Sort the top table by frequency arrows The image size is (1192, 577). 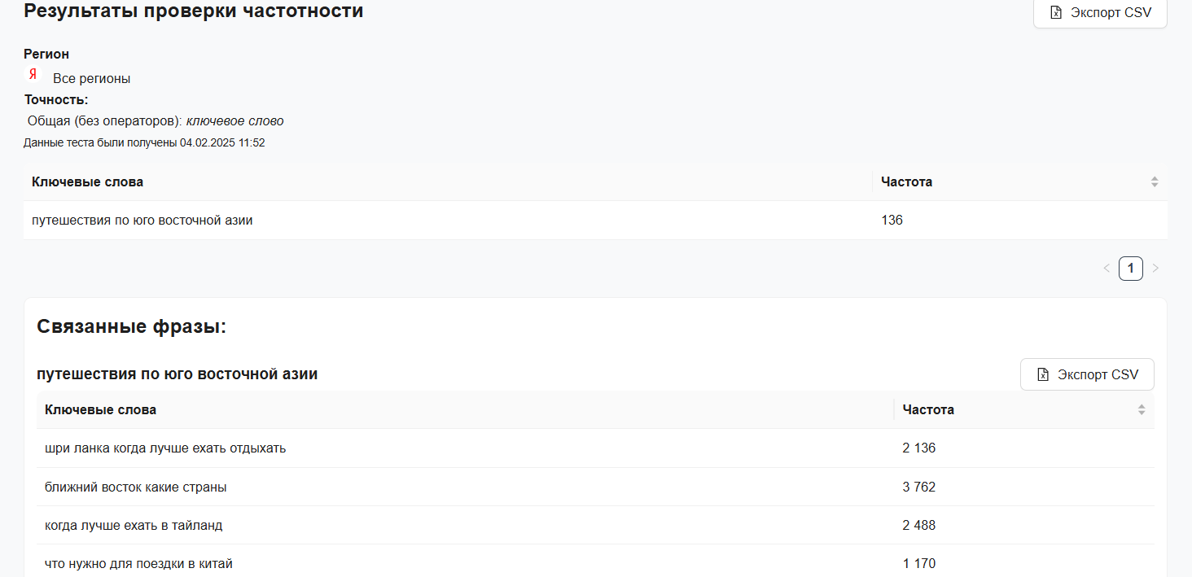(x=1154, y=182)
